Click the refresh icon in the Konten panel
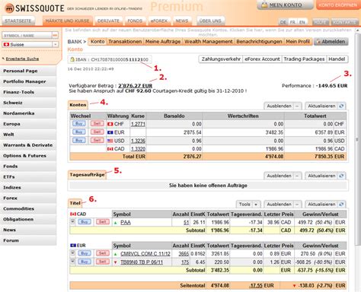361x292 pixels. [x=341, y=106]
